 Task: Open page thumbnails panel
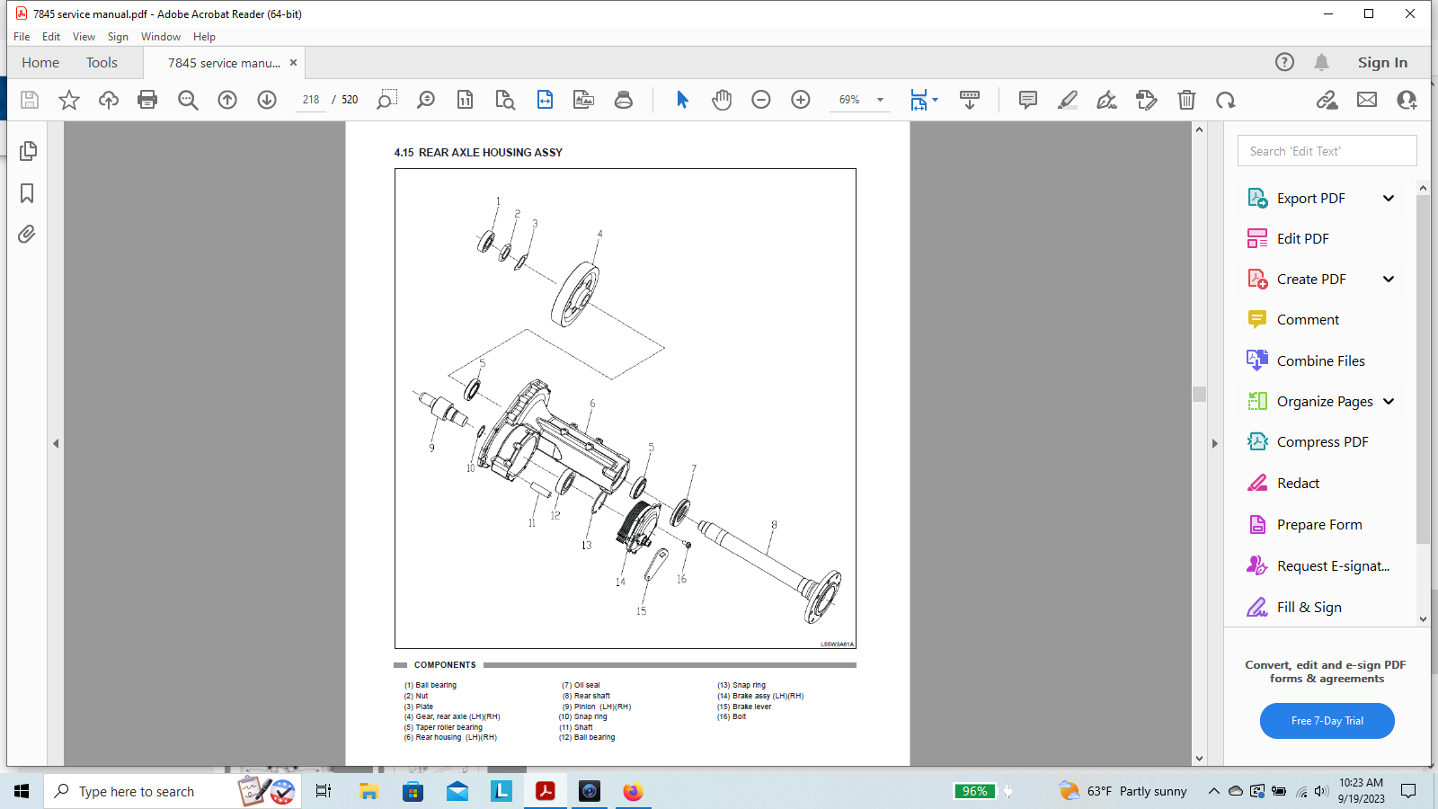tap(28, 151)
